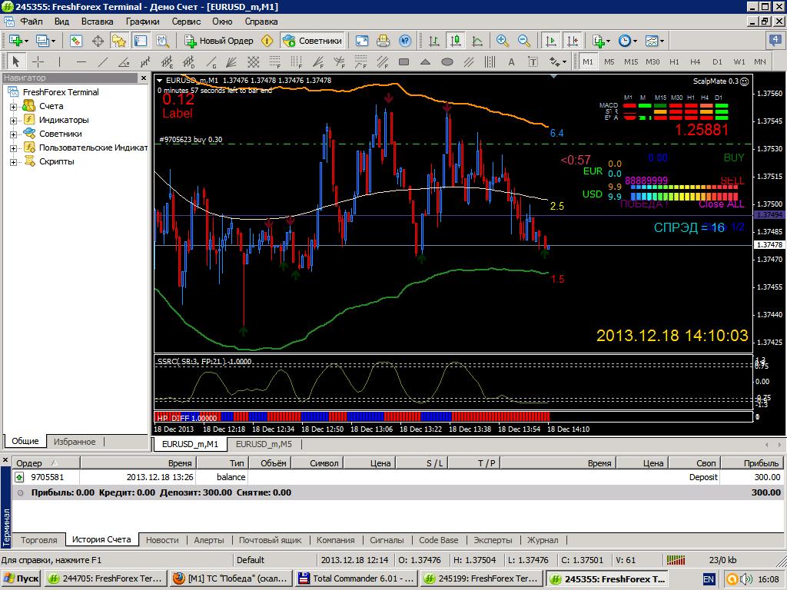Expand the Счета tree node

pos(14,106)
